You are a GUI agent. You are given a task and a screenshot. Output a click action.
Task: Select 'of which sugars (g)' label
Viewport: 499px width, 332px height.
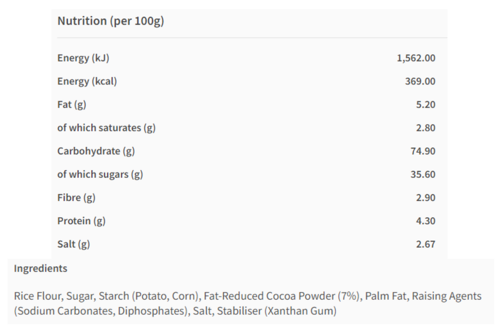pos(100,174)
